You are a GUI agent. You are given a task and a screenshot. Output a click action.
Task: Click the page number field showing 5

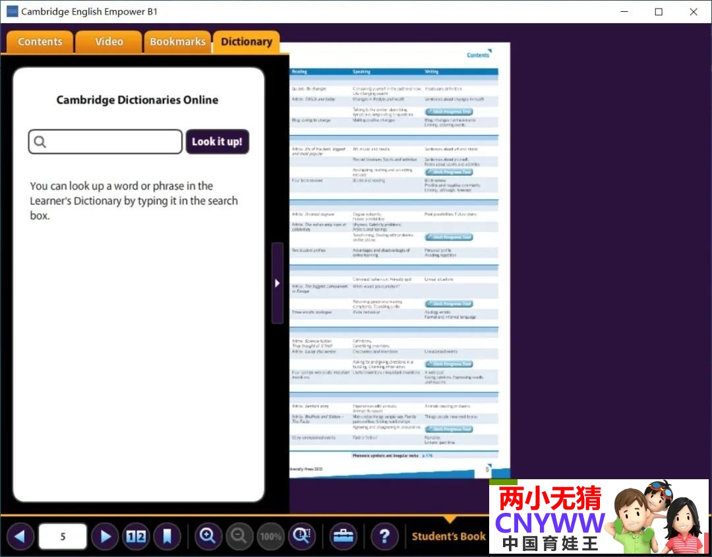(x=63, y=537)
